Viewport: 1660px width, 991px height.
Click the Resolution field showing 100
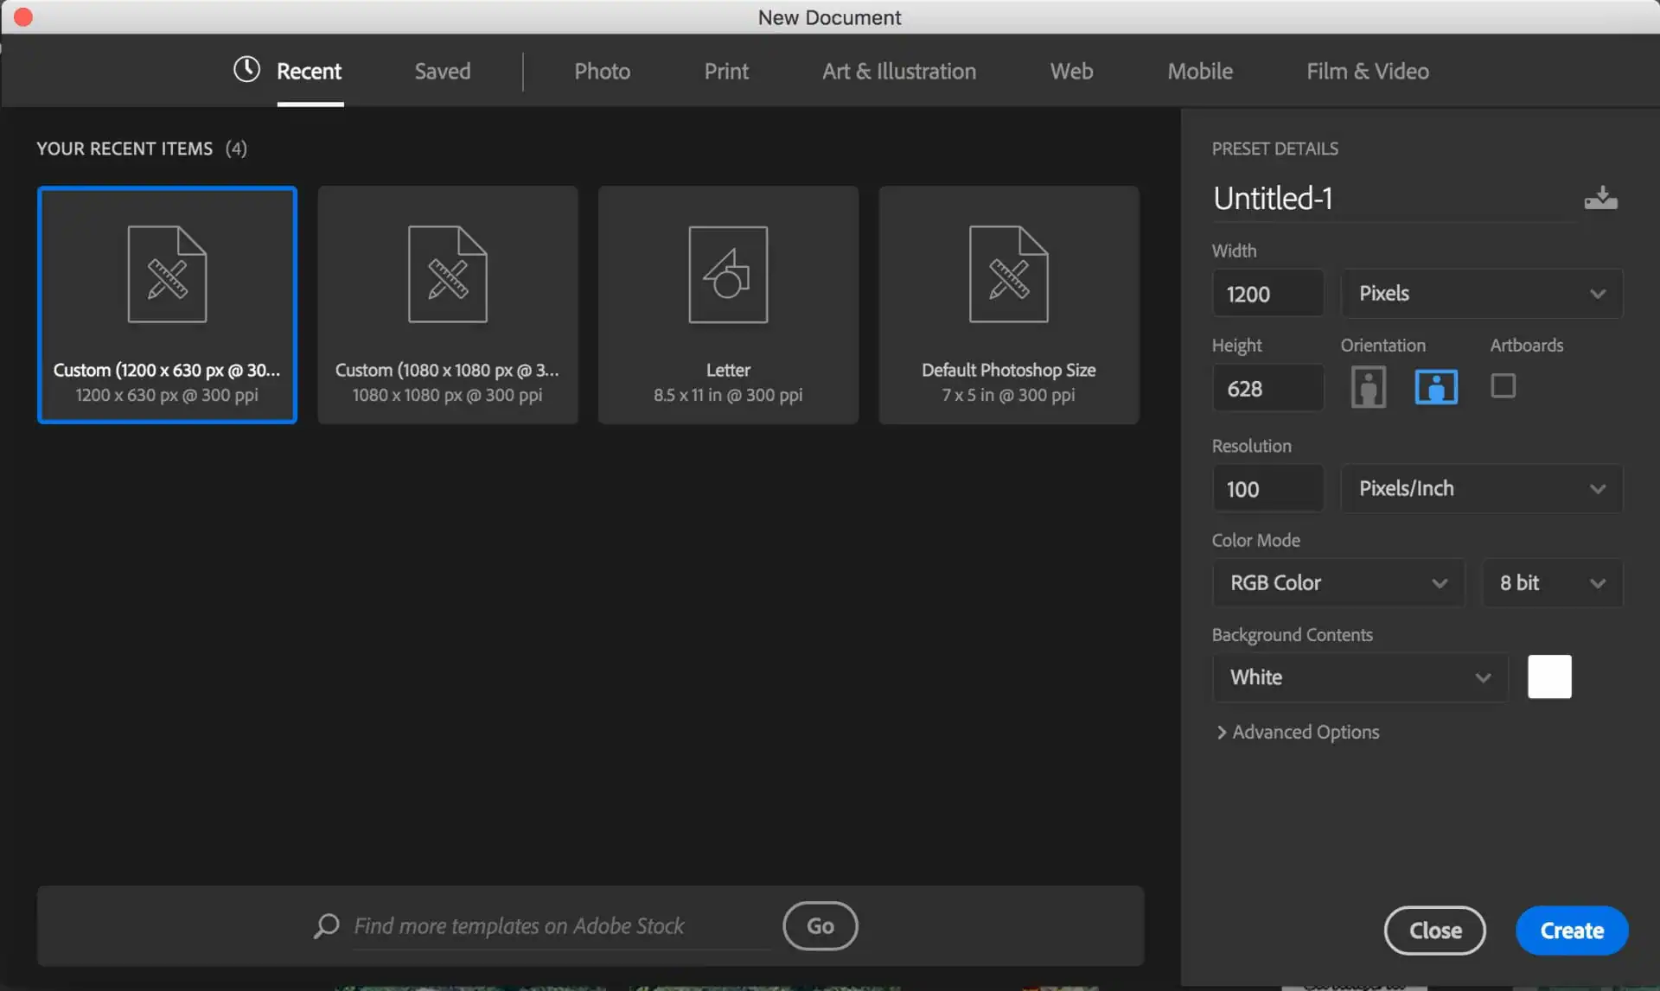click(x=1267, y=489)
